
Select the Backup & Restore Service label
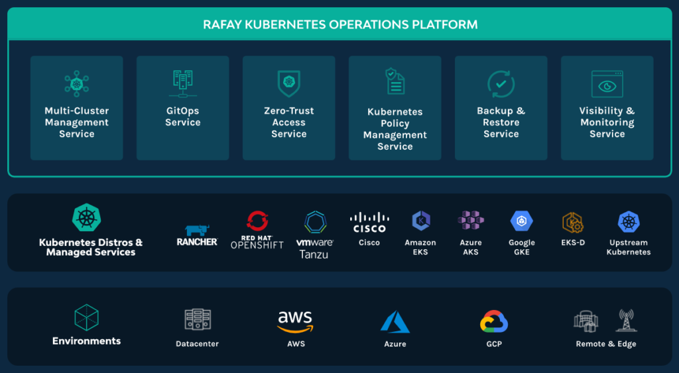click(x=501, y=123)
